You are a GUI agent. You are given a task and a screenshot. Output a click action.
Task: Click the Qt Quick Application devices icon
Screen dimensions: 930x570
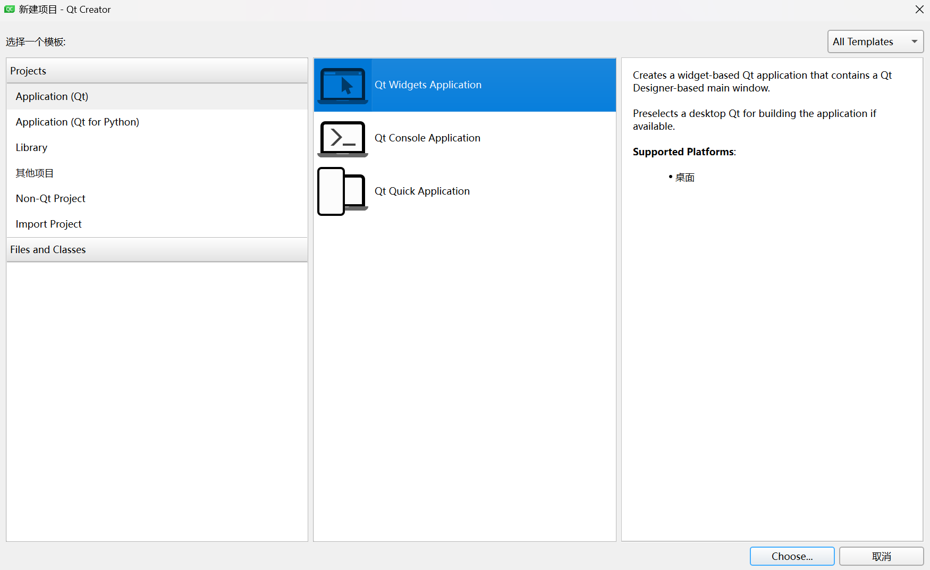pos(343,191)
